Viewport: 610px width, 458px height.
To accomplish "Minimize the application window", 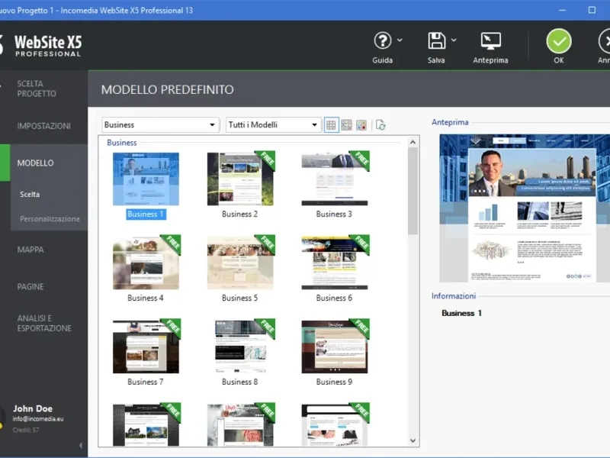I will coord(562,10).
